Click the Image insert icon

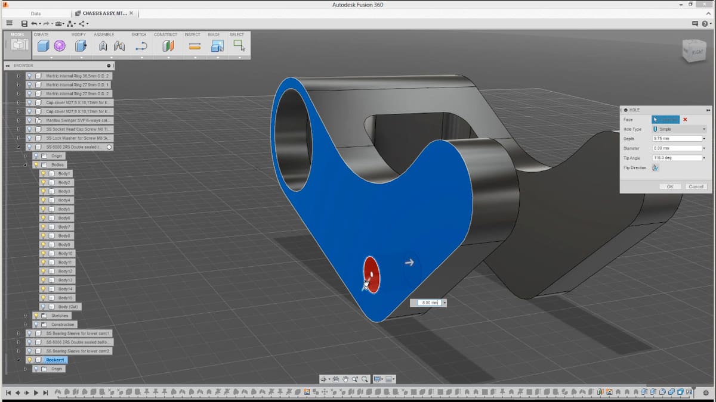(x=217, y=46)
